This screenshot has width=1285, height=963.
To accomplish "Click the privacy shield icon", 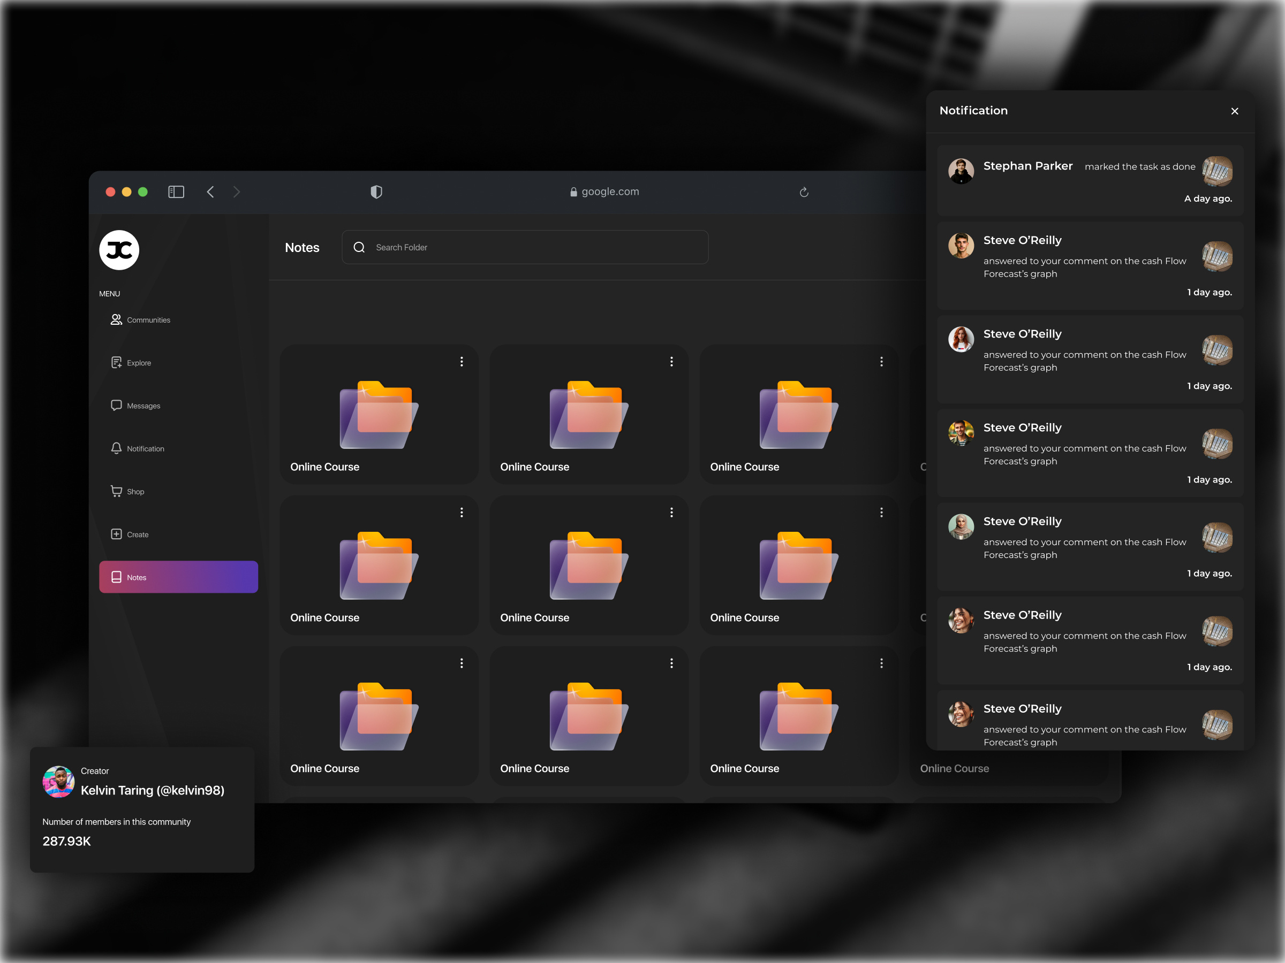I will pyautogui.click(x=376, y=192).
